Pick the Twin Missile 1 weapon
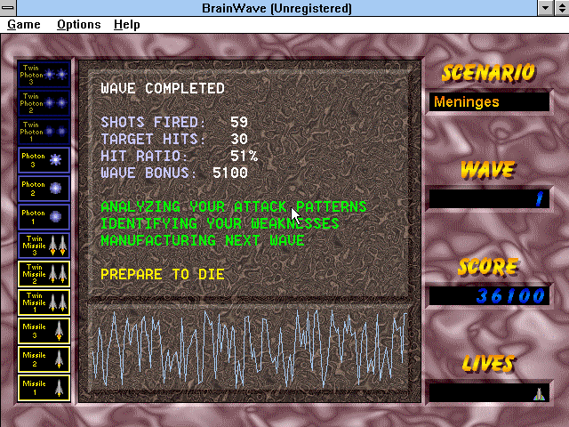Screen dimensions: 569x427 (44, 302)
